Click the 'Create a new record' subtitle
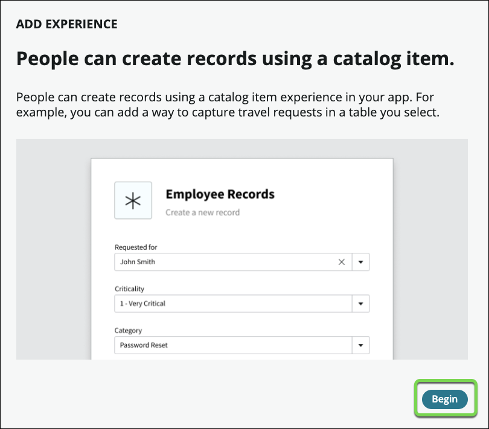The image size is (489, 429). 202,212
